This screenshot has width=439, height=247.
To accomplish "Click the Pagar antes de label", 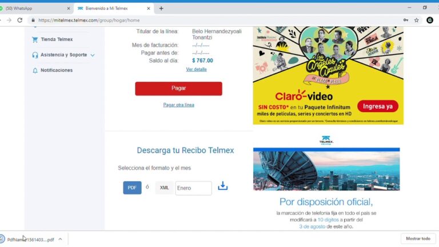I will pyautogui.click(x=159, y=53).
